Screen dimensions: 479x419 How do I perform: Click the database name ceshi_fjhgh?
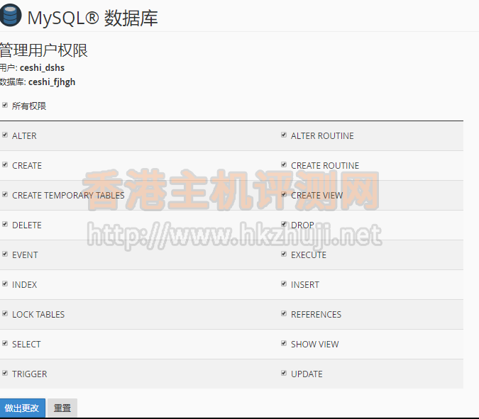(x=52, y=82)
